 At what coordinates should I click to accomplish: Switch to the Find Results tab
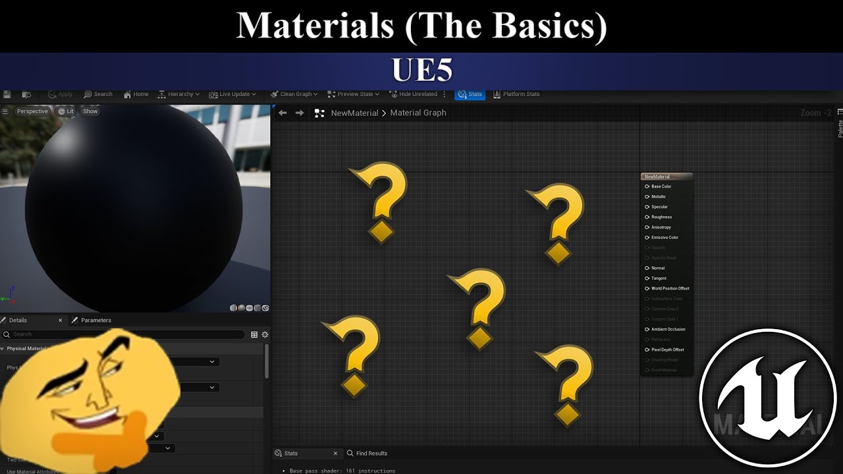click(x=367, y=453)
